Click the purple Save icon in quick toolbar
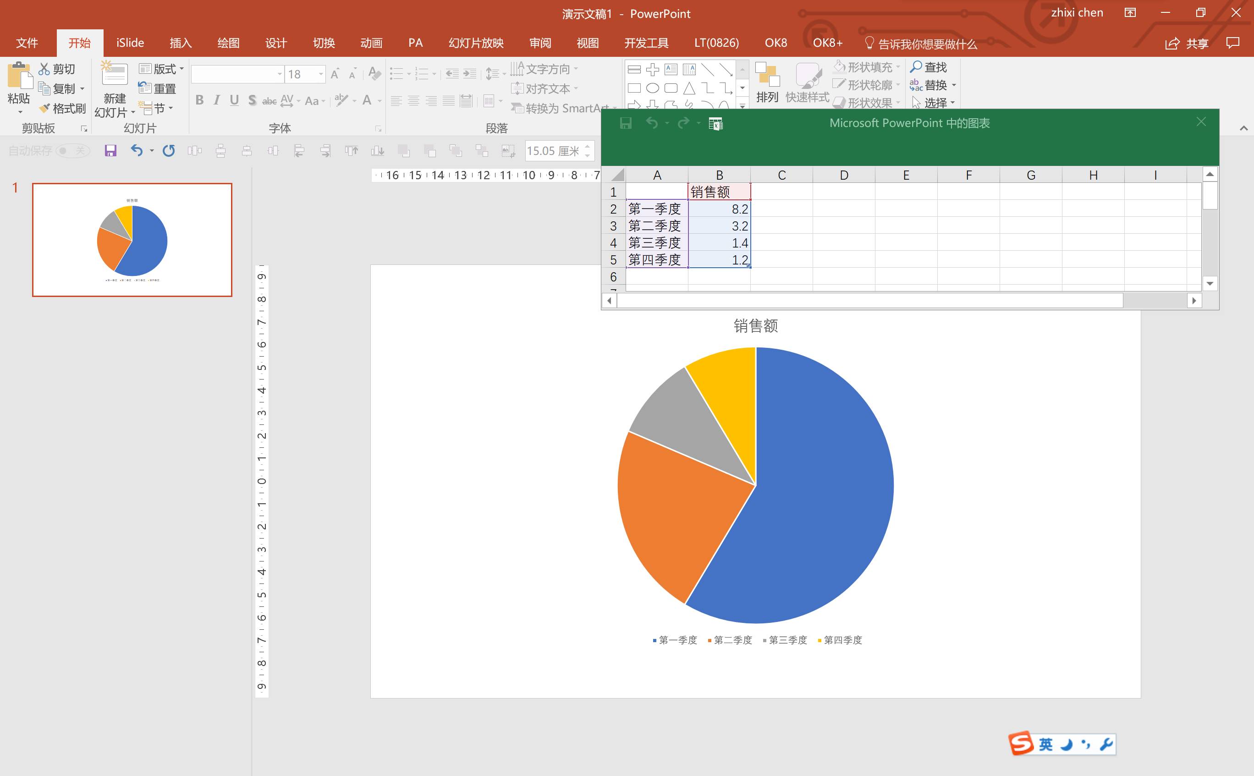 tap(110, 150)
